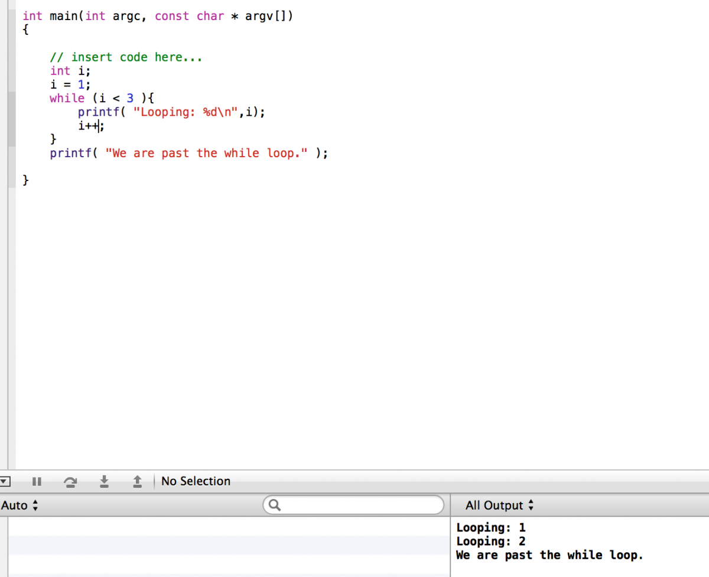The image size is (709, 577).
Task: Place cursor on the "int i;" line
Action: coord(70,71)
